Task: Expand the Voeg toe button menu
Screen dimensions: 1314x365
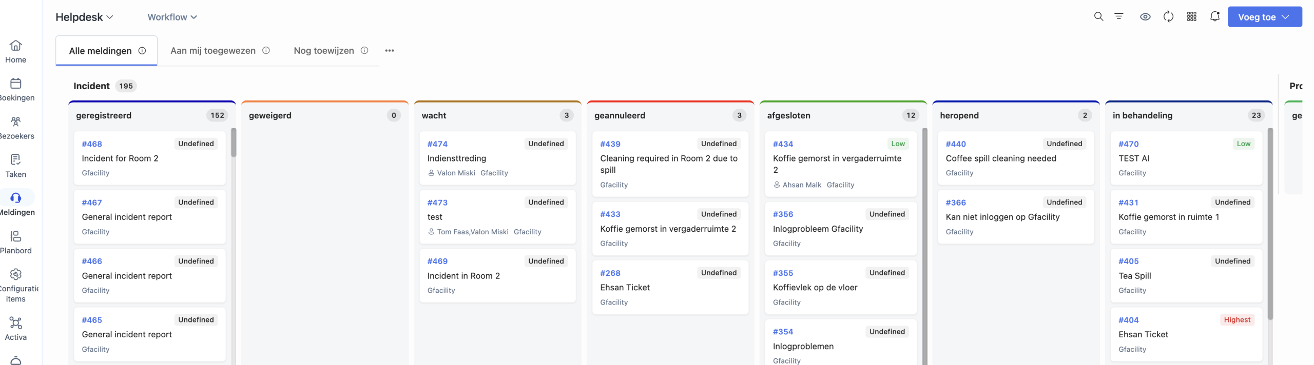Action: pos(1264,17)
